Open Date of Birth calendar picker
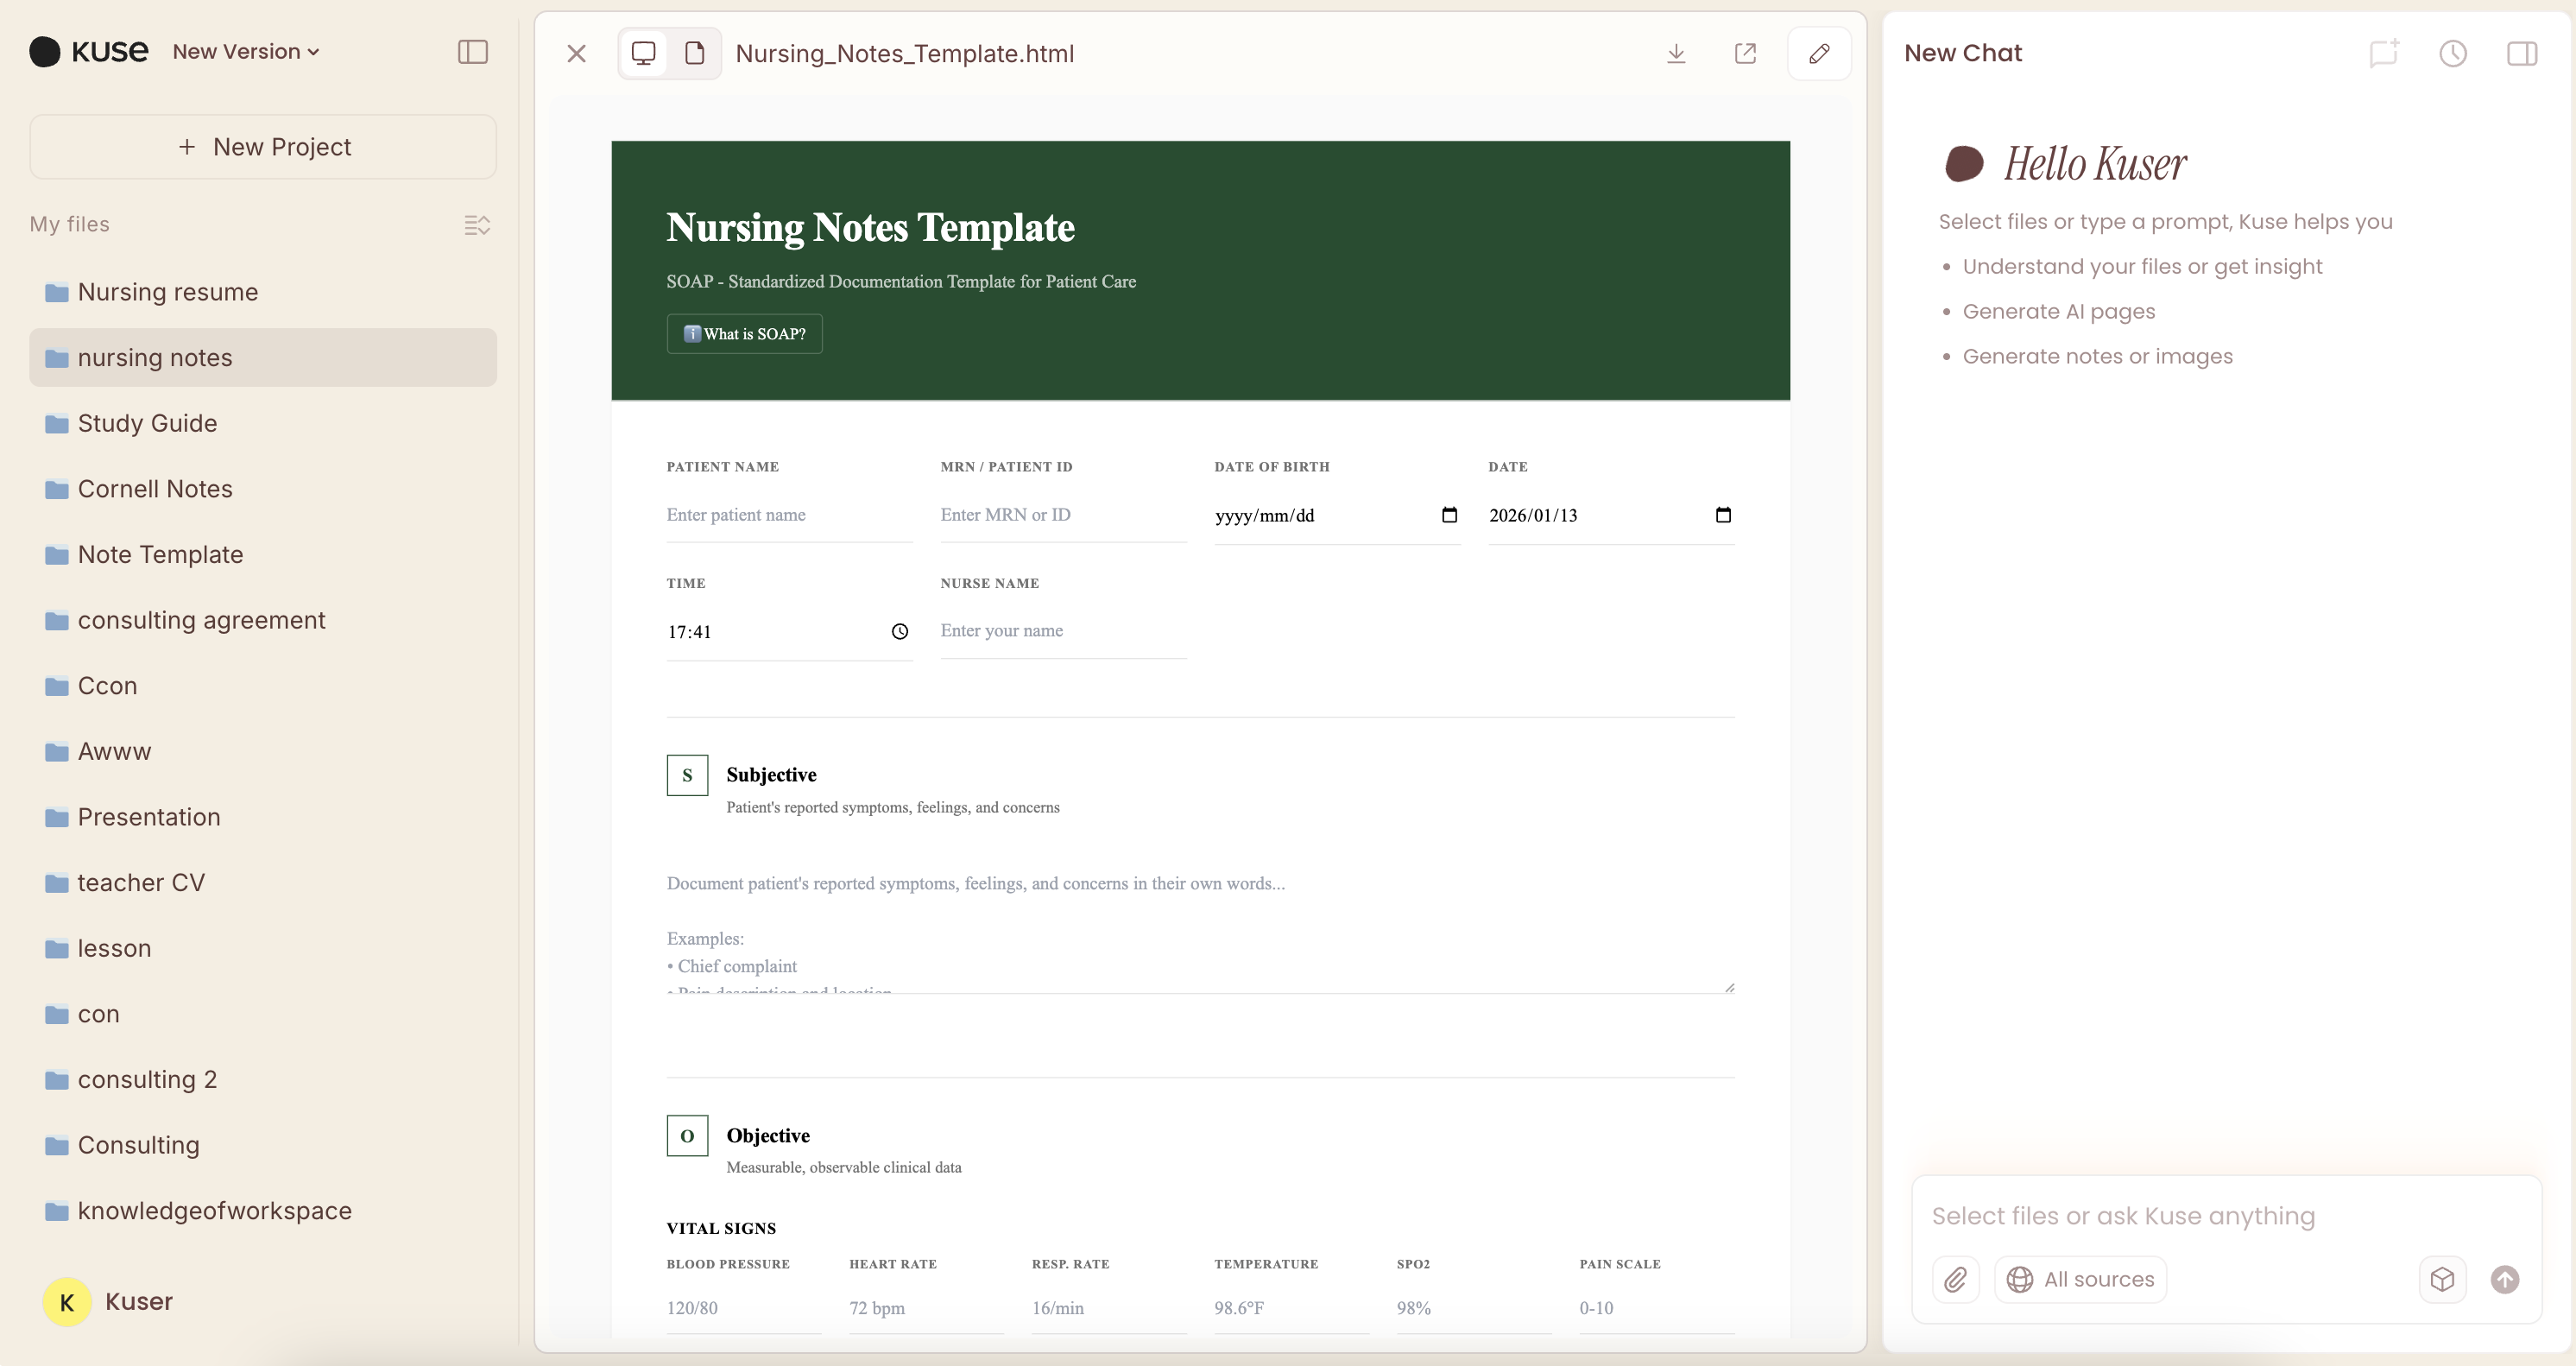This screenshot has width=2576, height=1366. pos(1449,515)
